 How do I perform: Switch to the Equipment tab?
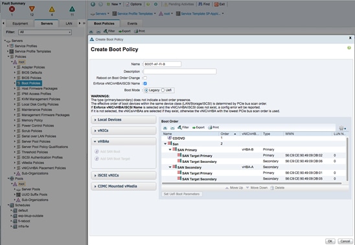tap(20, 23)
